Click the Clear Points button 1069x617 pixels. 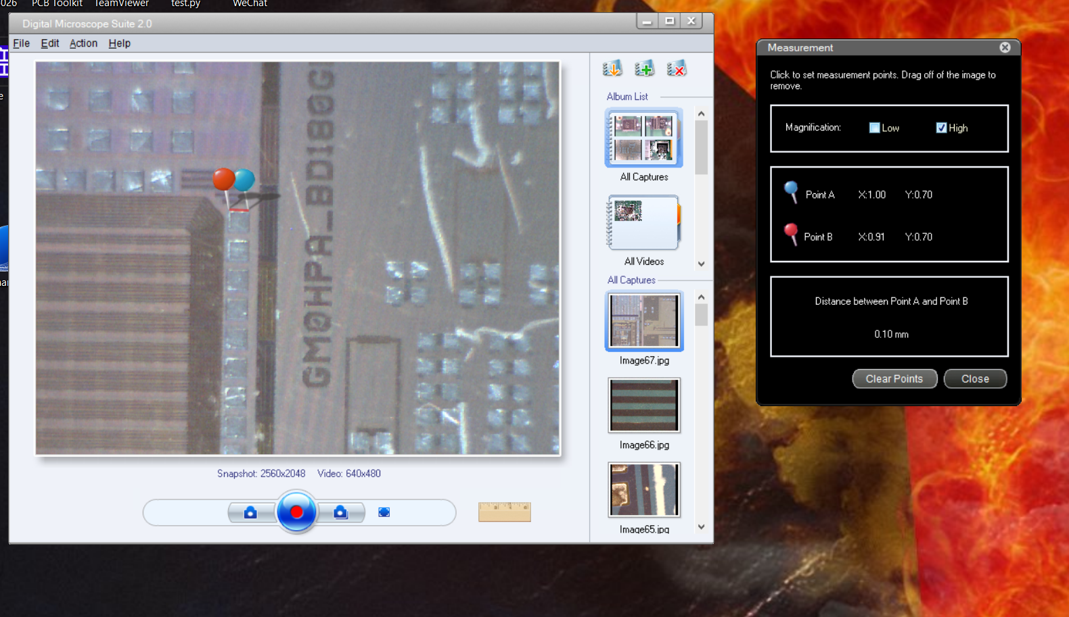click(x=894, y=378)
